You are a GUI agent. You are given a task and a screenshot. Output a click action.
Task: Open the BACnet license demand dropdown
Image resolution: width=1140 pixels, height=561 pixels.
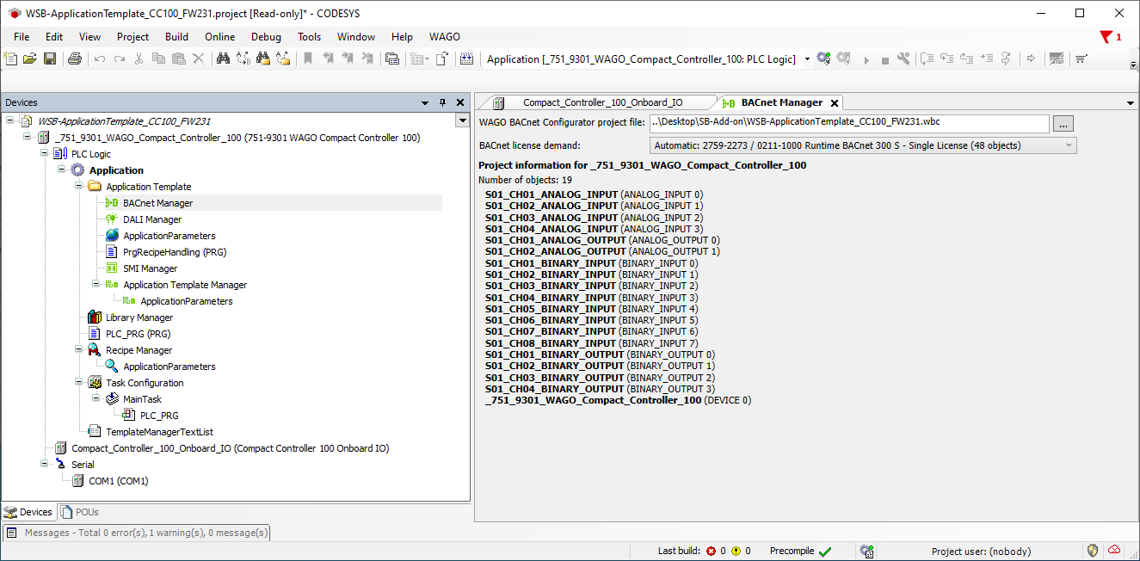coord(1069,145)
